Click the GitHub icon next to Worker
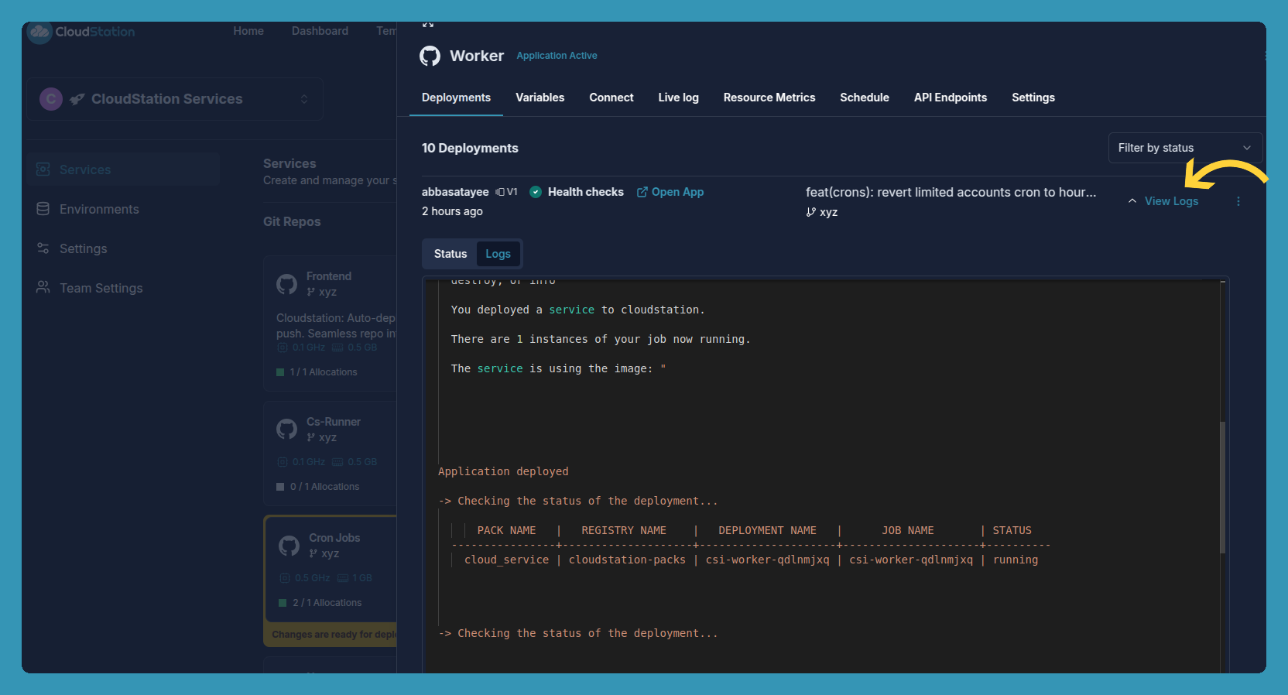1288x695 pixels. (x=430, y=56)
